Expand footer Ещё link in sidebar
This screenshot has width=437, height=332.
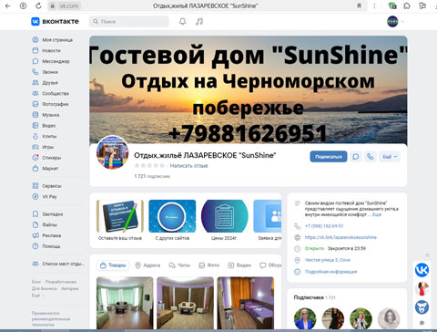tap(37, 296)
